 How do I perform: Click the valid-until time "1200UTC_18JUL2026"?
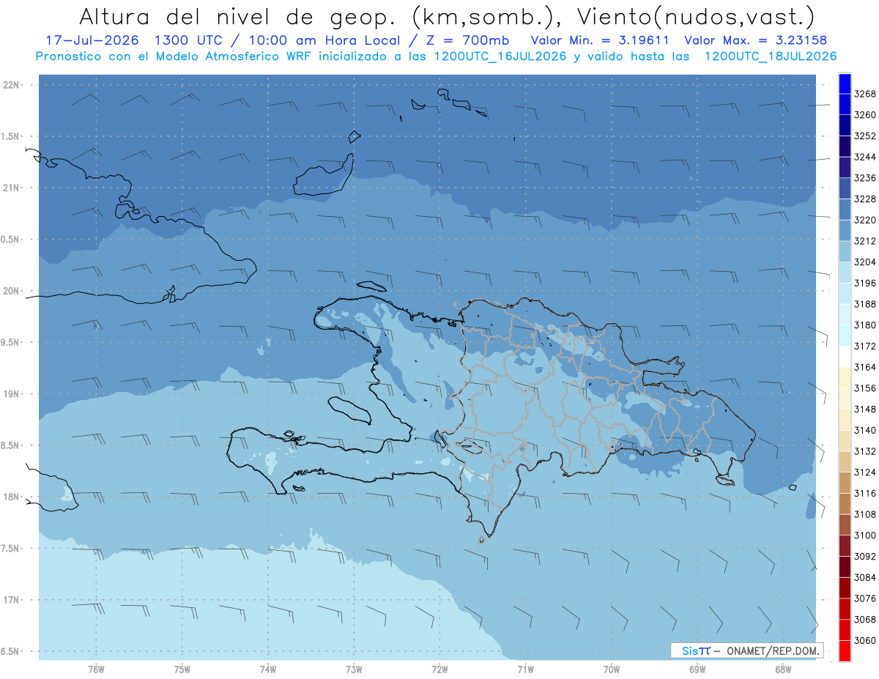(x=770, y=56)
